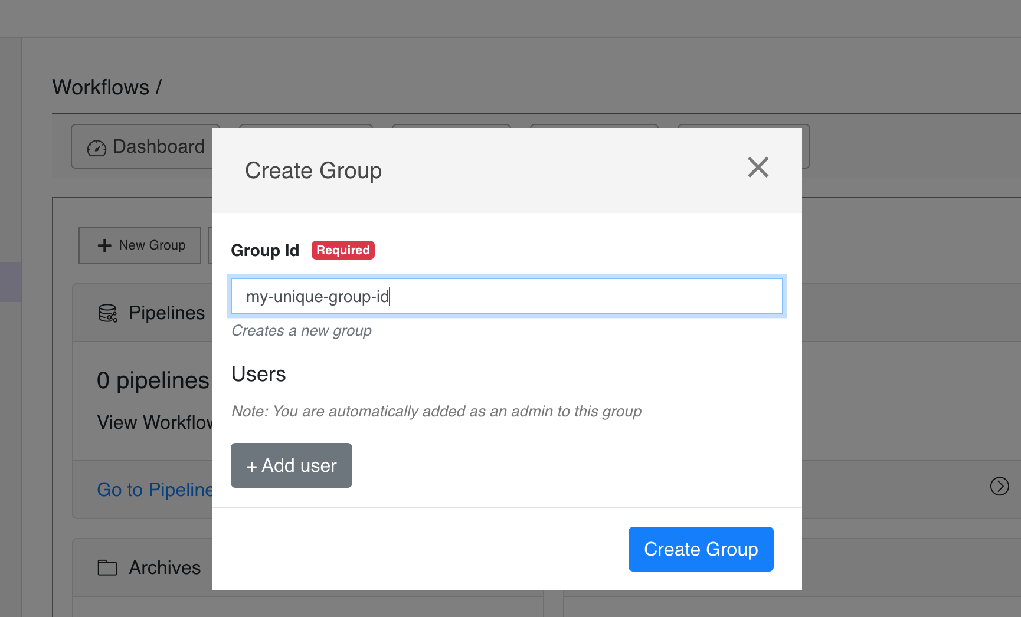Close the Create Group dialog
Image resolution: width=1021 pixels, height=617 pixels.
pos(758,168)
